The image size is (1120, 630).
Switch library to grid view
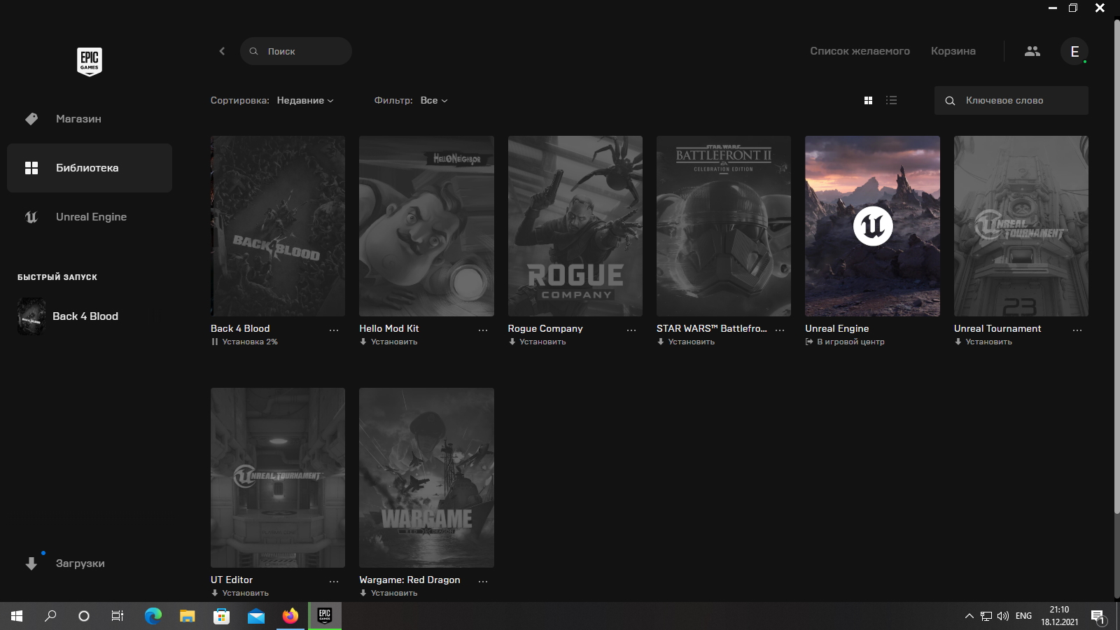pyautogui.click(x=868, y=101)
